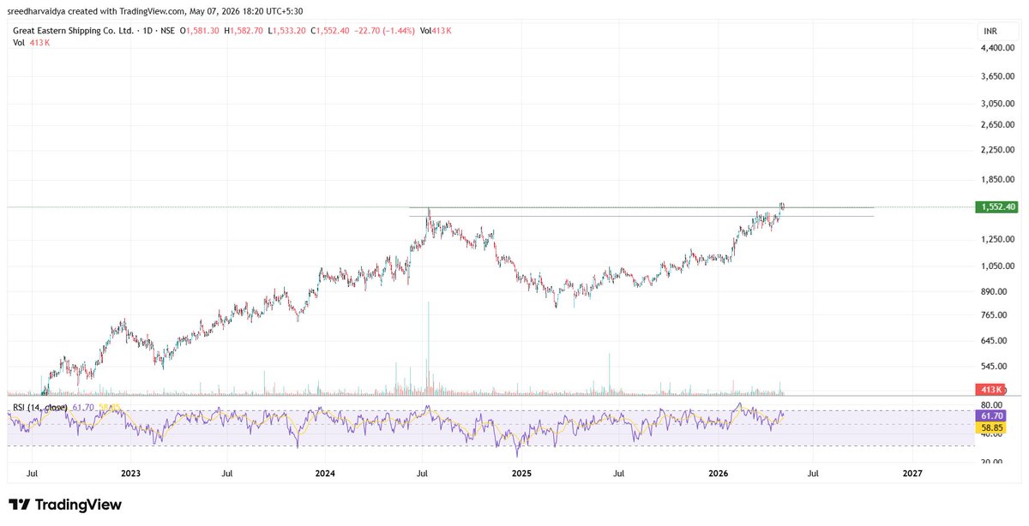Click the purple 61.70 RSI axis tag

click(x=991, y=415)
